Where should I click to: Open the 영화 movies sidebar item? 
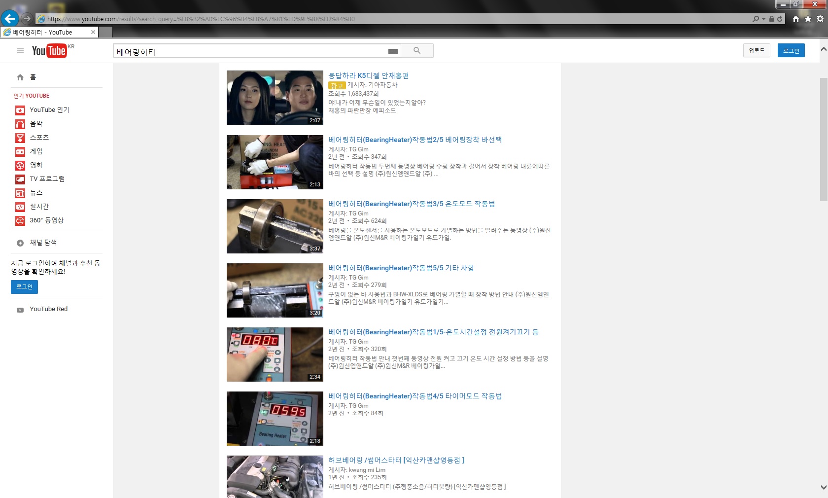(x=36, y=165)
